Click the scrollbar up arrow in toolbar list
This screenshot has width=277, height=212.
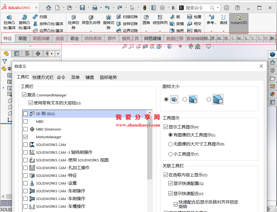pos(149,112)
